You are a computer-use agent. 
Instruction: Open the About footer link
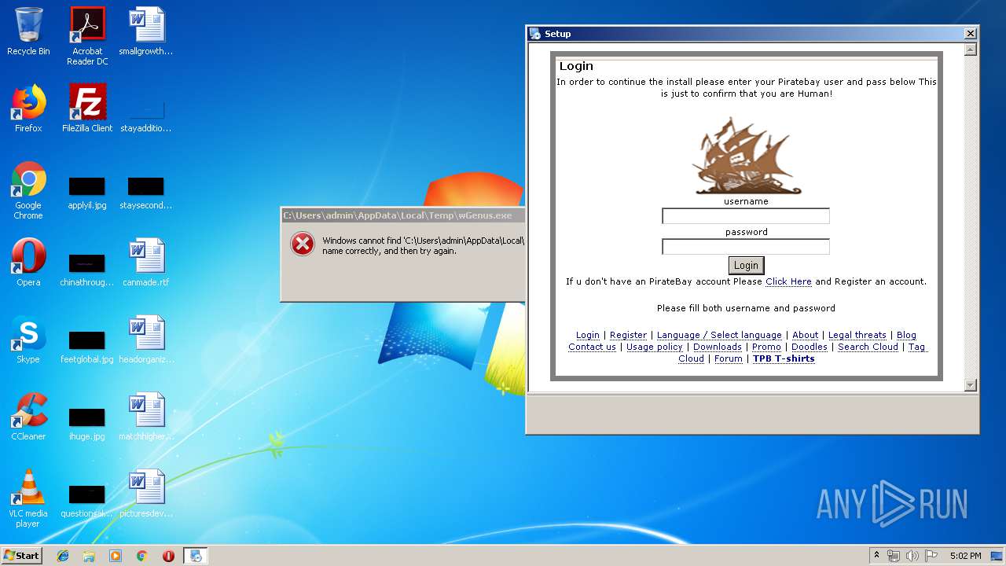point(805,335)
